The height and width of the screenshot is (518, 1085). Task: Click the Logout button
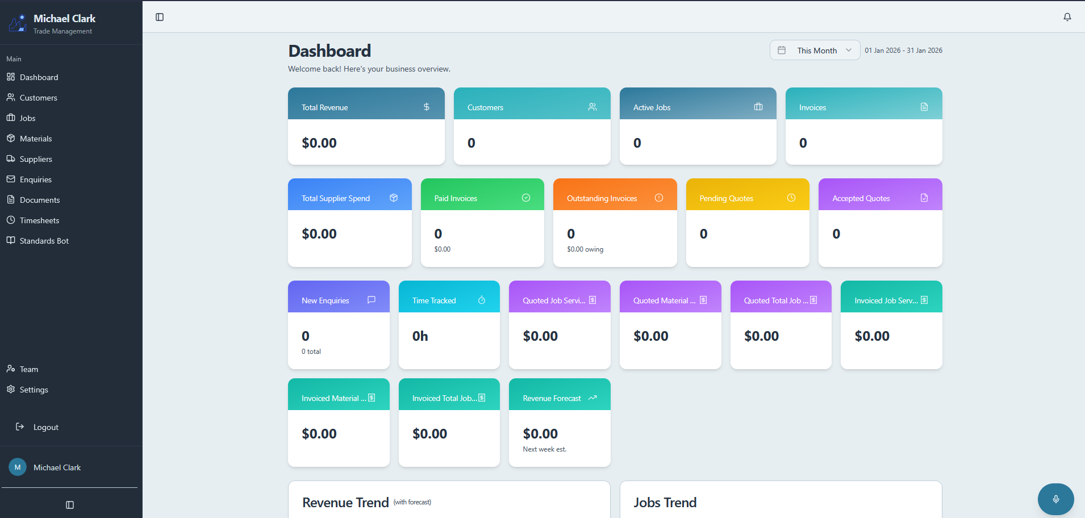tap(45, 427)
